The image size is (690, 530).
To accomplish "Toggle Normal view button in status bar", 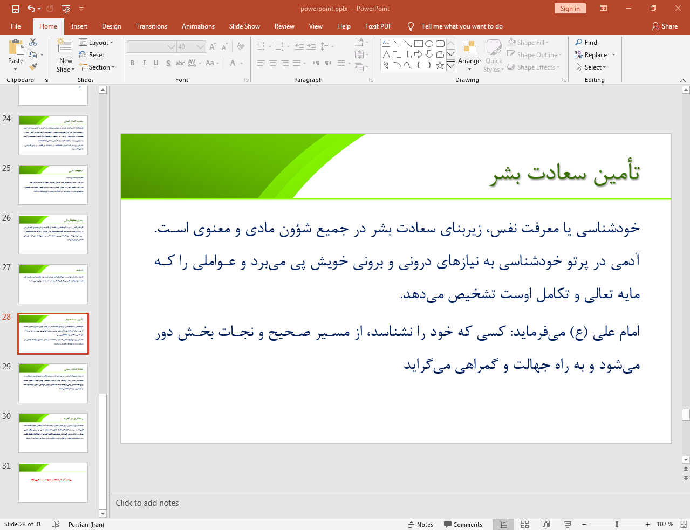I will [503, 524].
